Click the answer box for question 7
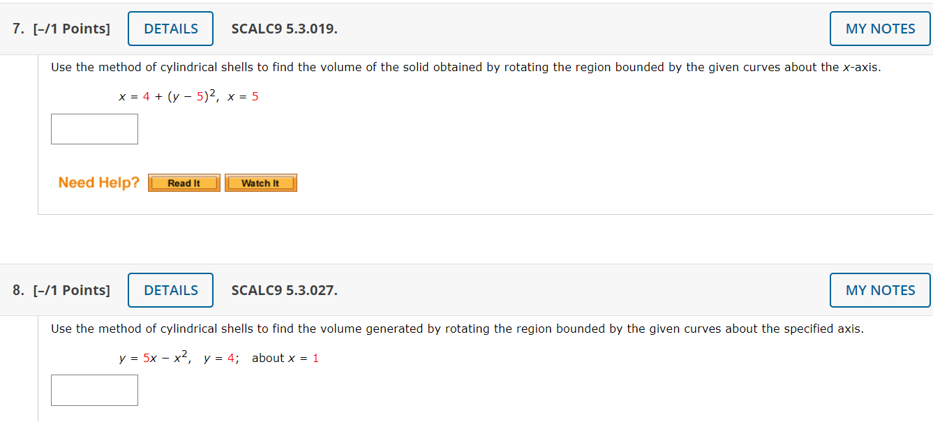 coord(94,128)
